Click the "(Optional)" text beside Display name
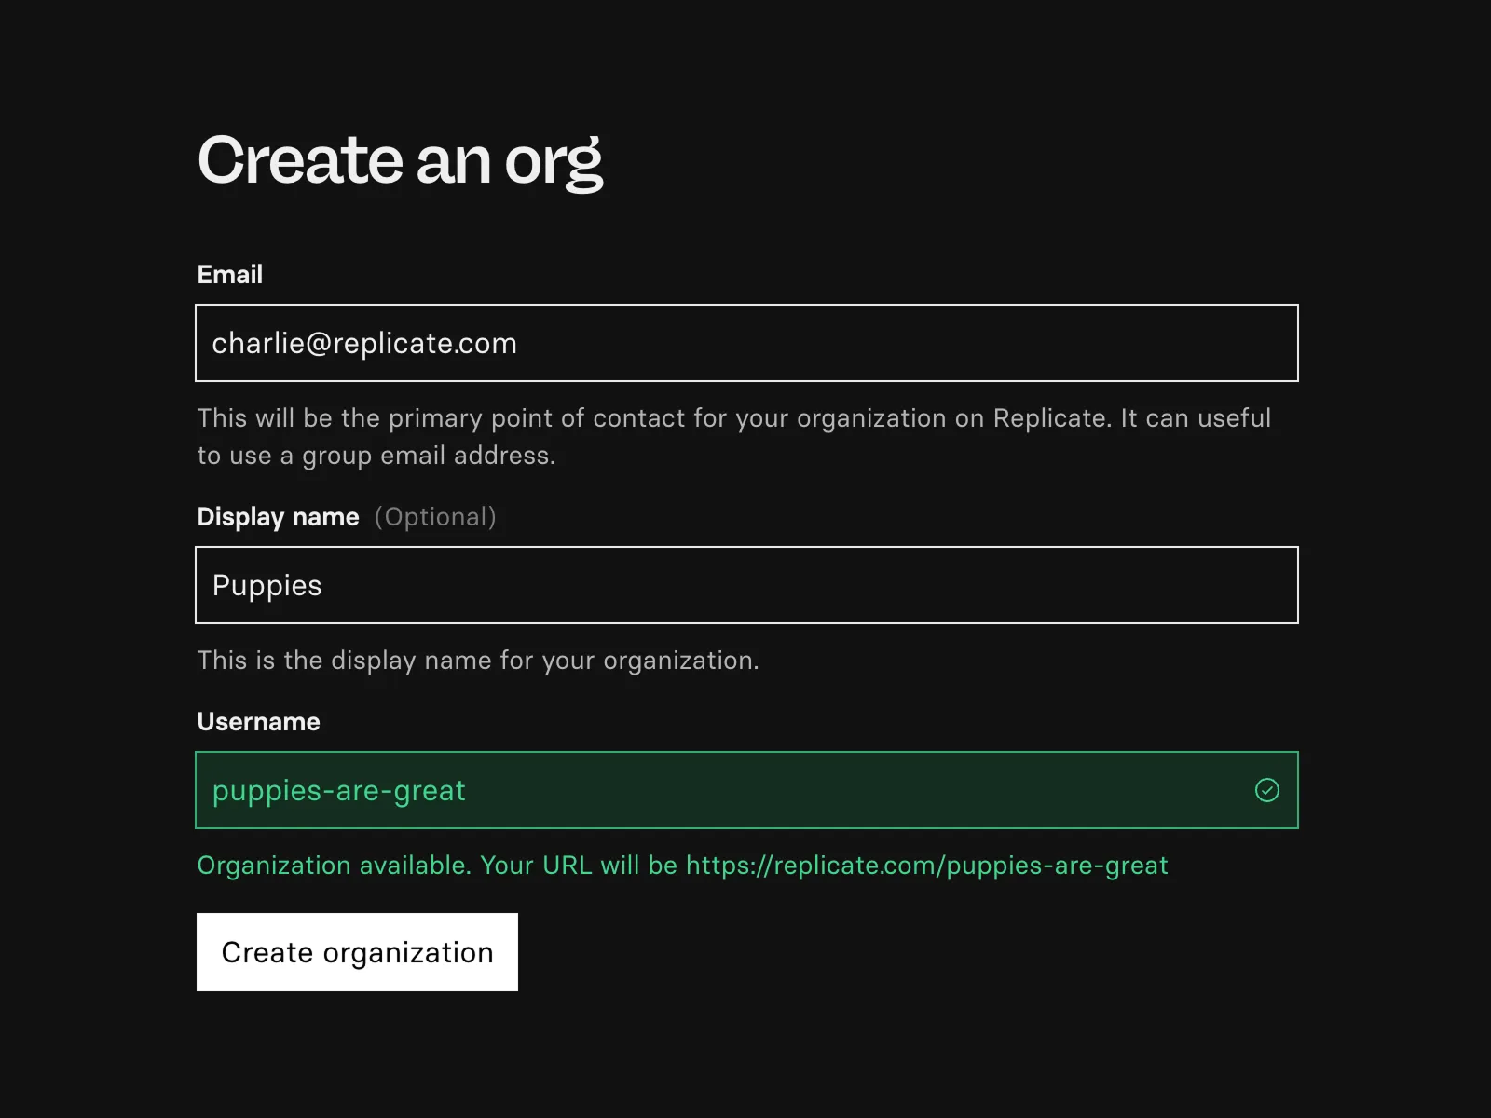Image resolution: width=1491 pixels, height=1118 pixels. coord(435,517)
